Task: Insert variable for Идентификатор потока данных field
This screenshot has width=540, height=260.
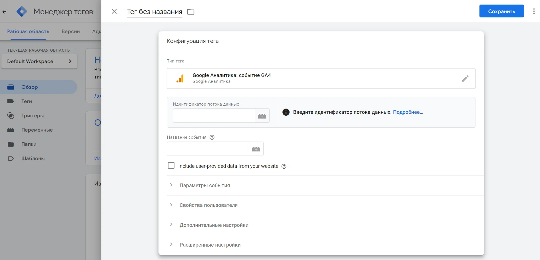Action: (262, 116)
